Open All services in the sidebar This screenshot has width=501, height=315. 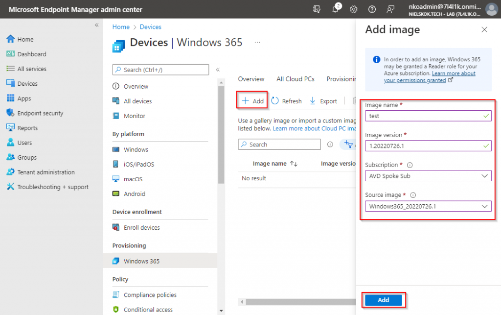coord(26,69)
